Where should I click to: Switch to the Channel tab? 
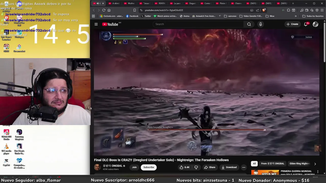coord(236,3)
